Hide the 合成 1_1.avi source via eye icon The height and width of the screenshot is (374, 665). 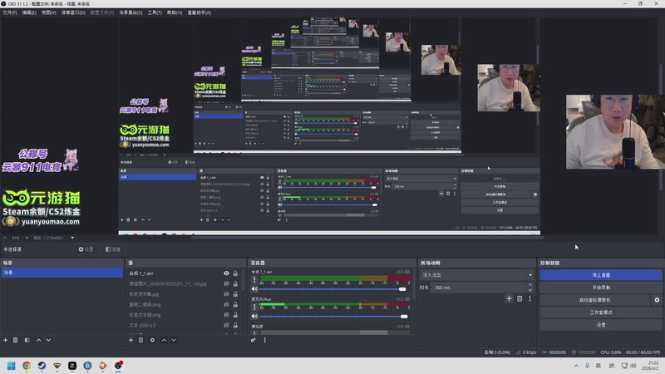[x=226, y=273]
